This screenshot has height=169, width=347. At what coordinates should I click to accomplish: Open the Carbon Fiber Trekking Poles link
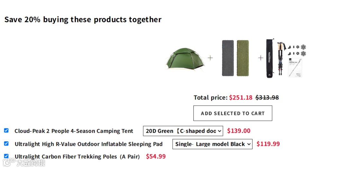(x=77, y=157)
